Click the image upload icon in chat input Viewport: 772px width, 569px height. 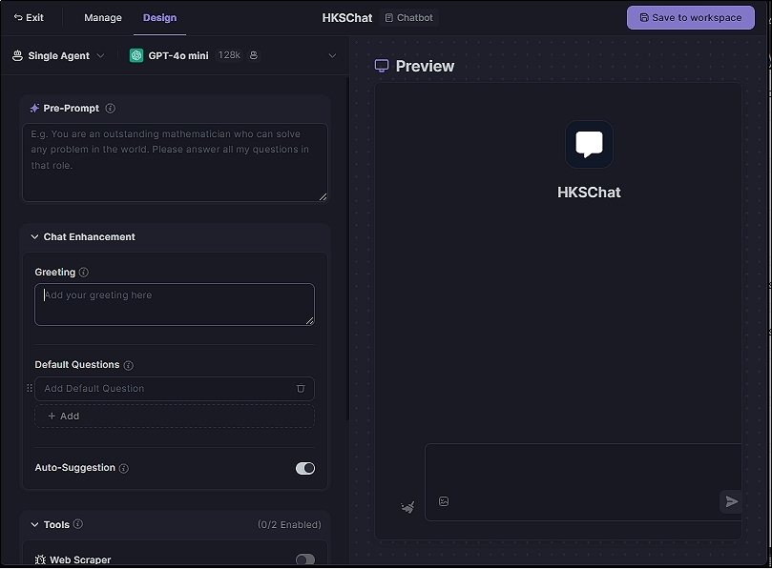coord(444,500)
